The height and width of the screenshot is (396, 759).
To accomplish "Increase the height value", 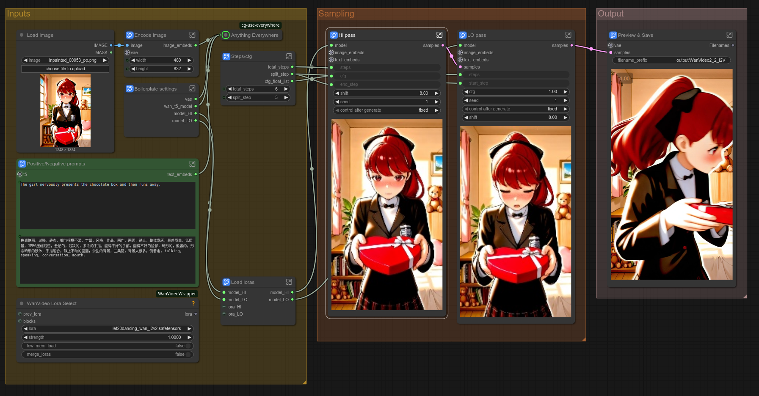I will click(189, 69).
